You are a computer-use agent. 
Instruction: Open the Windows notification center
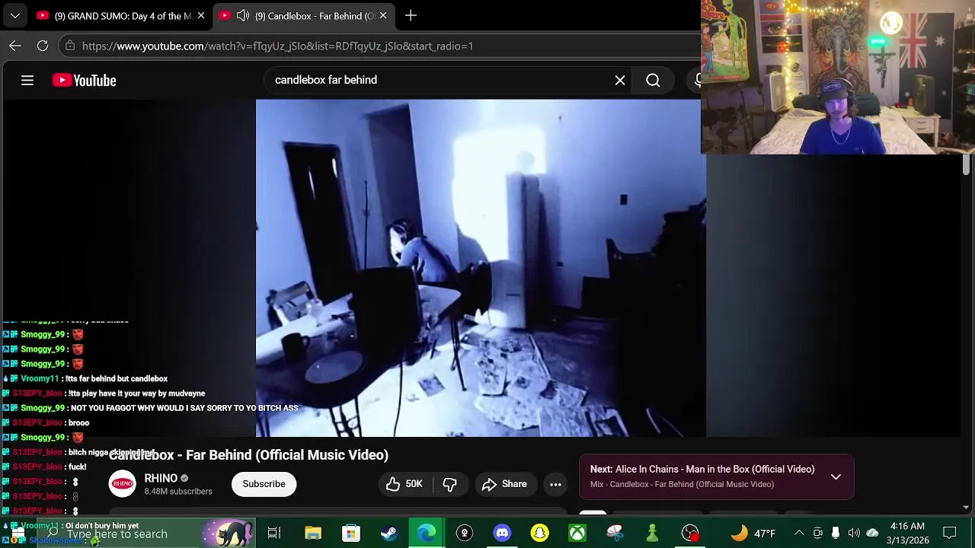[x=950, y=533]
